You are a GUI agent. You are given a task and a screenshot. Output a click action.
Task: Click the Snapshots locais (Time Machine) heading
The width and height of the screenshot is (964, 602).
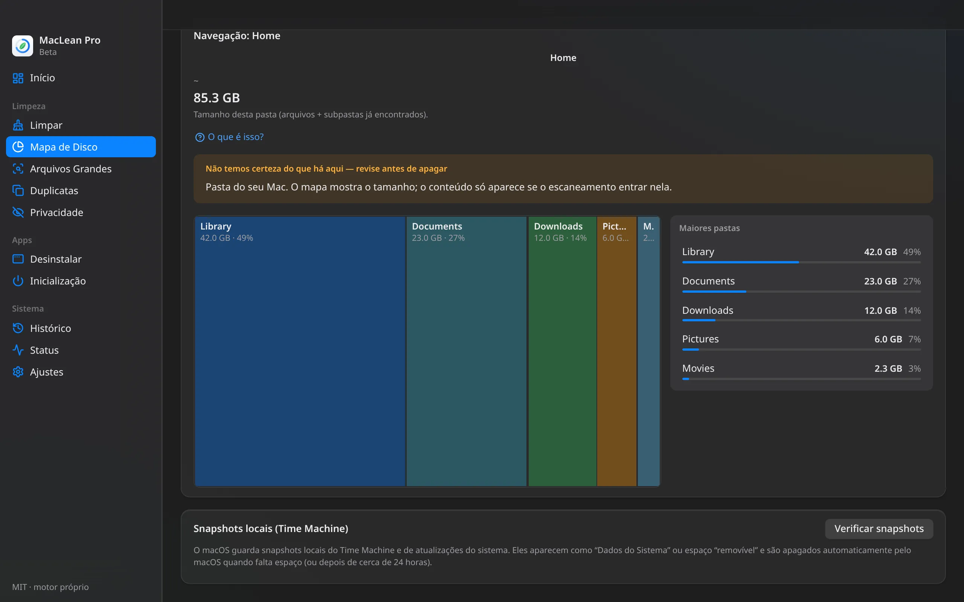coord(271,528)
